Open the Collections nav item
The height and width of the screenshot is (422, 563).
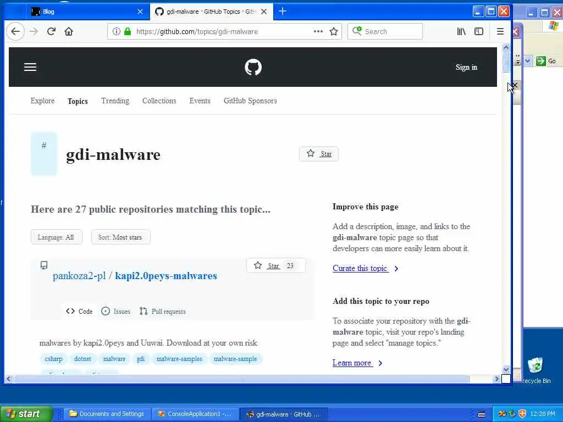tap(159, 101)
